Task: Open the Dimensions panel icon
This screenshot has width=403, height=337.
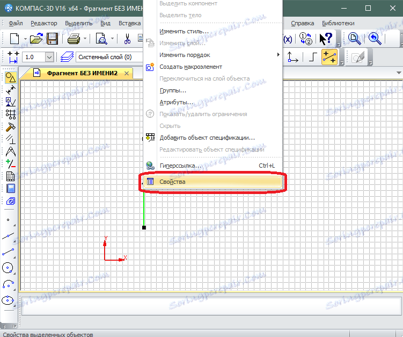Action: pyautogui.click(x=11, y=90)
